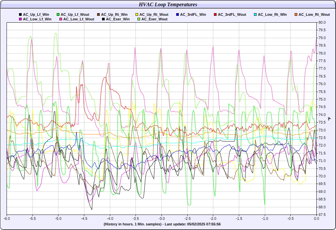This screenshot has height=230, width=336.
Task: Click the -3.5 hour tick label
Action: pyautogui.click(x=136, y=218)
